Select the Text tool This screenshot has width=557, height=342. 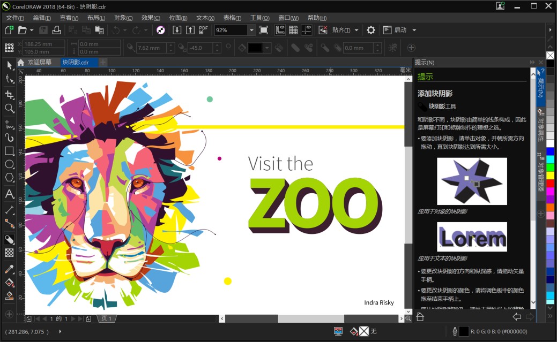click(9, 194)
